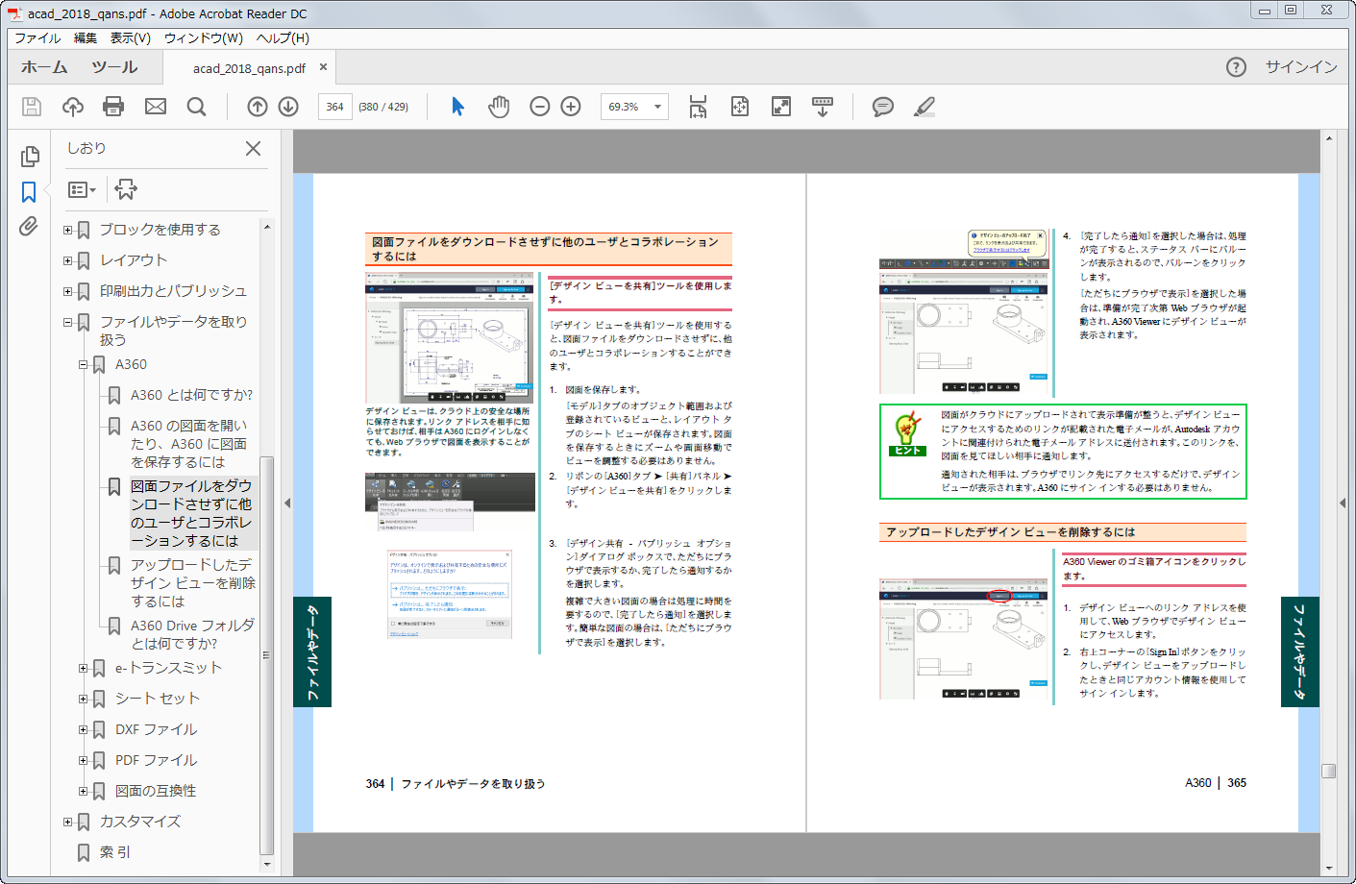Close the しおり bookmarks panel

253,148
